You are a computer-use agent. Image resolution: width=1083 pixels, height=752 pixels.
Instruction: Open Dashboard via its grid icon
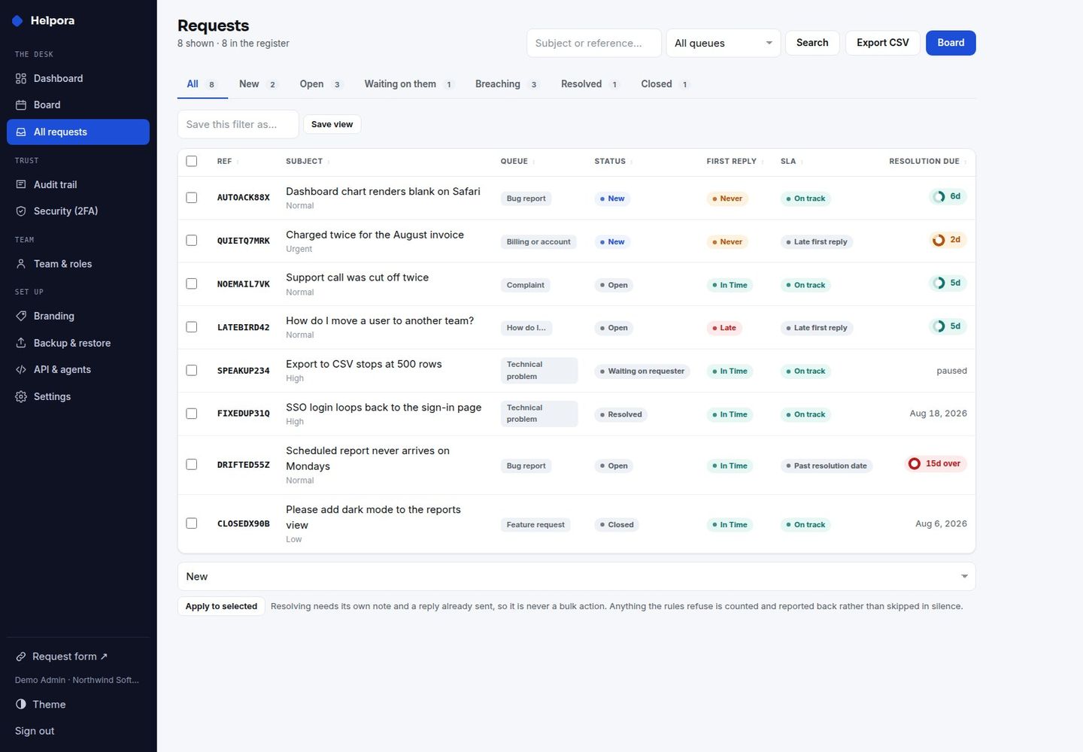[21, 78]
